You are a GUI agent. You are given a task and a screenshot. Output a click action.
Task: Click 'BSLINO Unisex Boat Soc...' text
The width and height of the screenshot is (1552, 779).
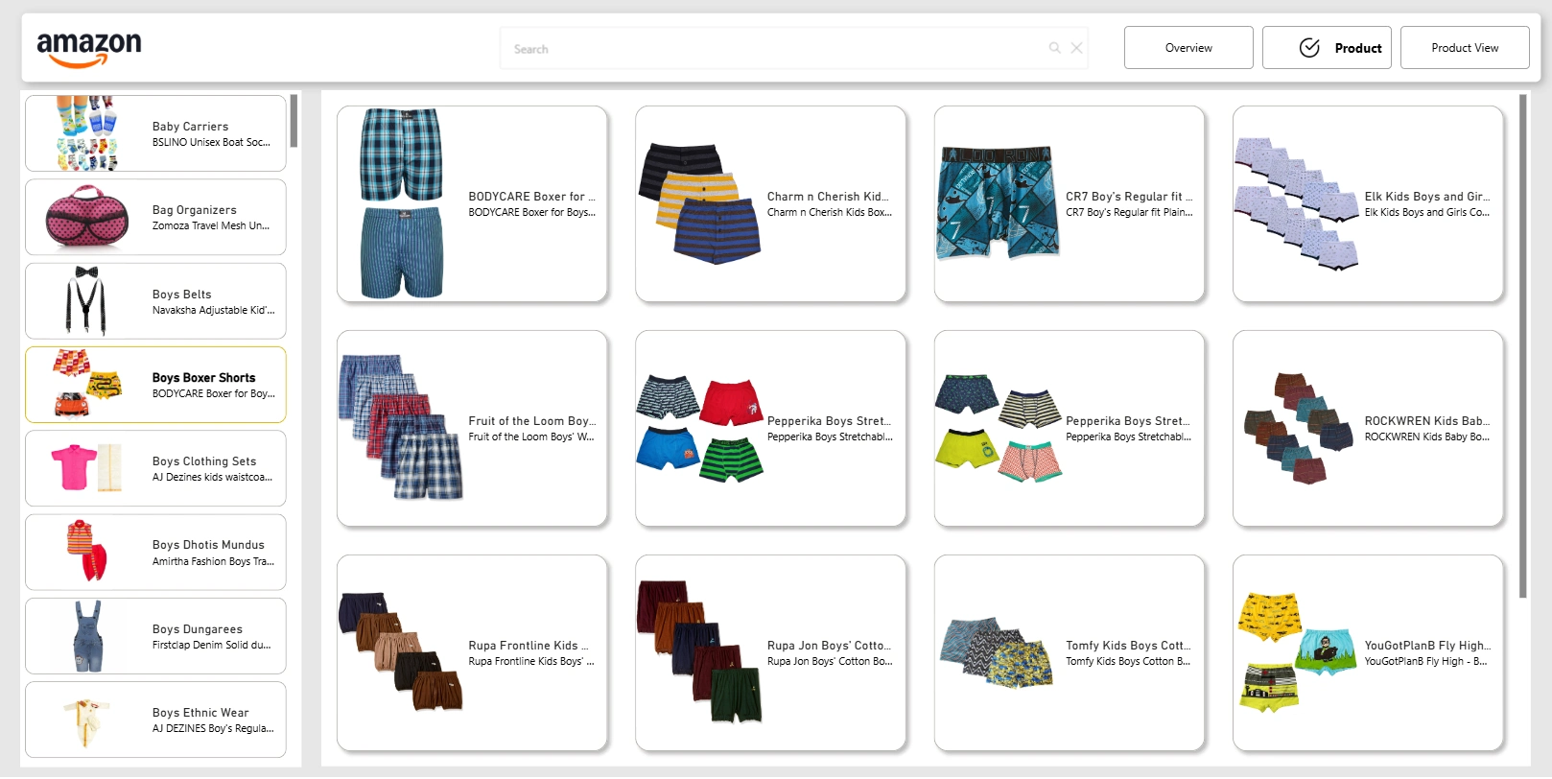(211, 142)
